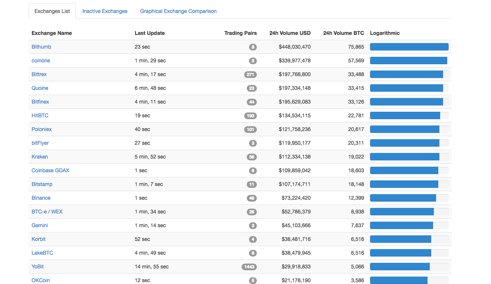Open the coinone exchange link
Viewport: 491px width, 284px height.
click(x=41, y=61)
